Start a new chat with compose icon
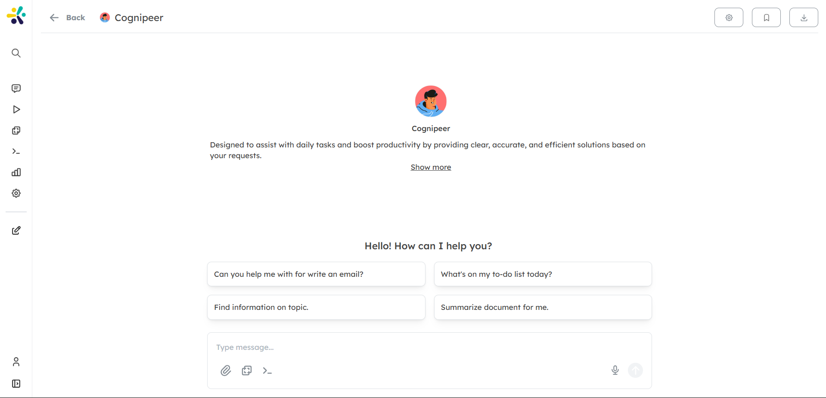The width and height of the screenshot is (826, 398). [x=16, y=231]
